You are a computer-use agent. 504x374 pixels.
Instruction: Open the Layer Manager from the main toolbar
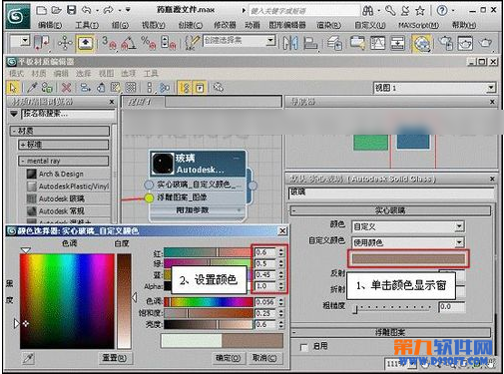tap(334, 43)
